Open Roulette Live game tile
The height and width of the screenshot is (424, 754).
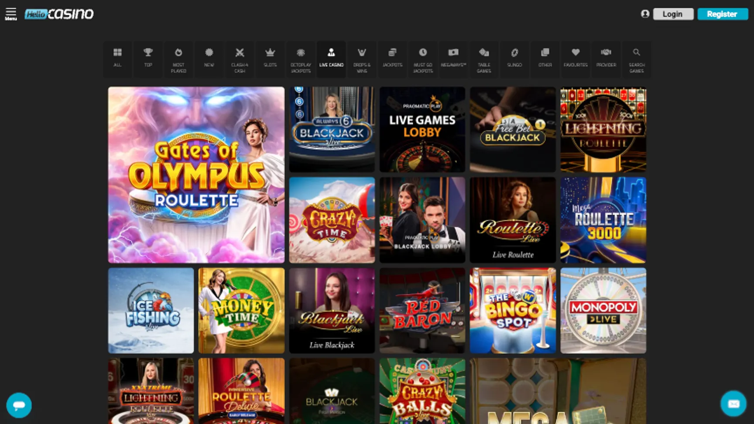click(x=513, y=220)
